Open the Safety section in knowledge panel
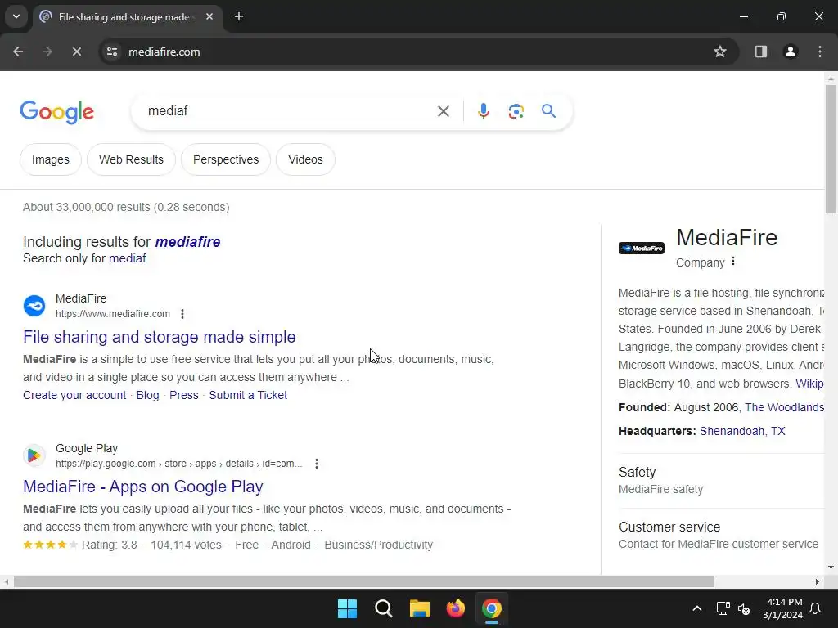 (721, 481)
